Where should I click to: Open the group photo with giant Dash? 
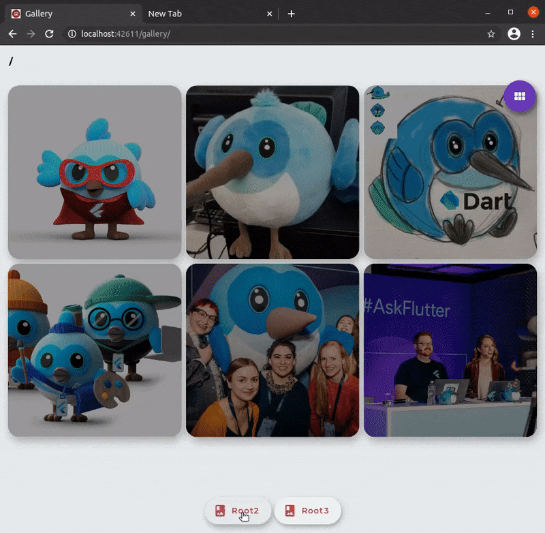click(272, 350)
